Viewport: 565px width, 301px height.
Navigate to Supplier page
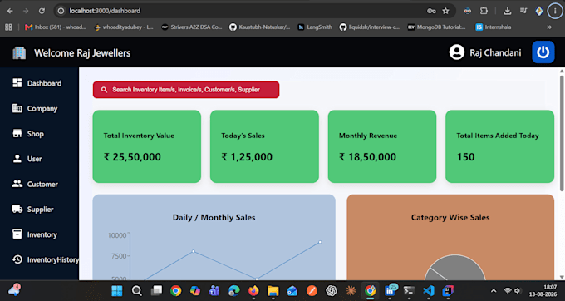(40, 210)
